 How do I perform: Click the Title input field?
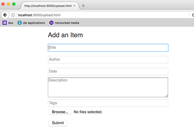click(108, 48)
